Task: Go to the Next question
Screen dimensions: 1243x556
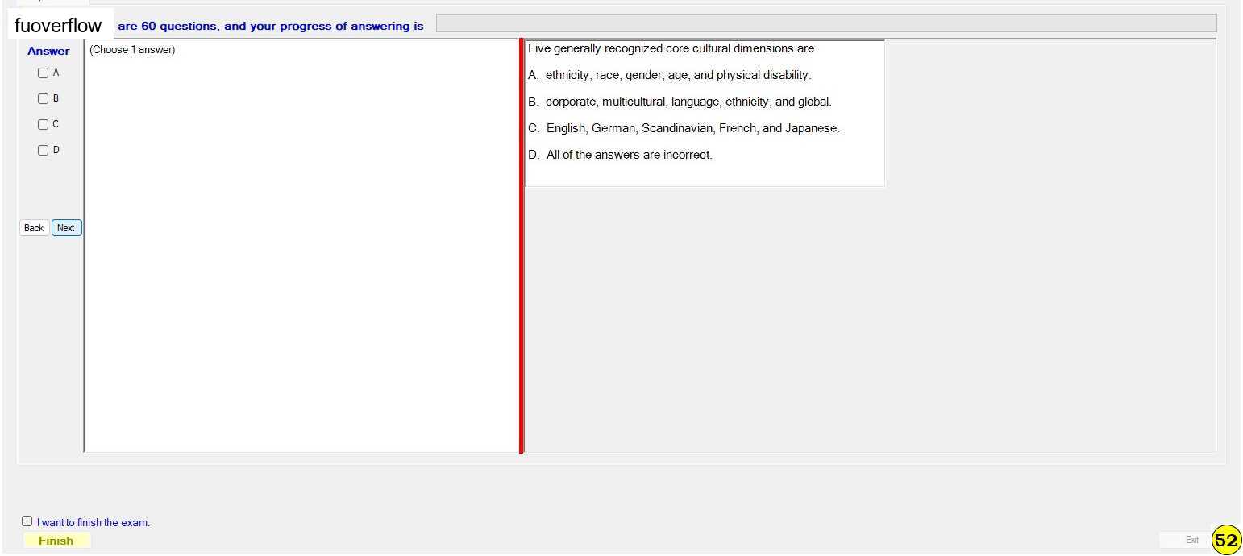Action: 66,228
